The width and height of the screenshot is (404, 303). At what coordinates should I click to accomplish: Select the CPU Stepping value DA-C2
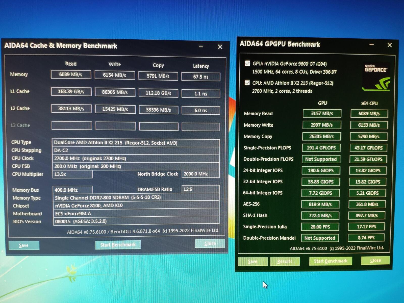(136, 150)
